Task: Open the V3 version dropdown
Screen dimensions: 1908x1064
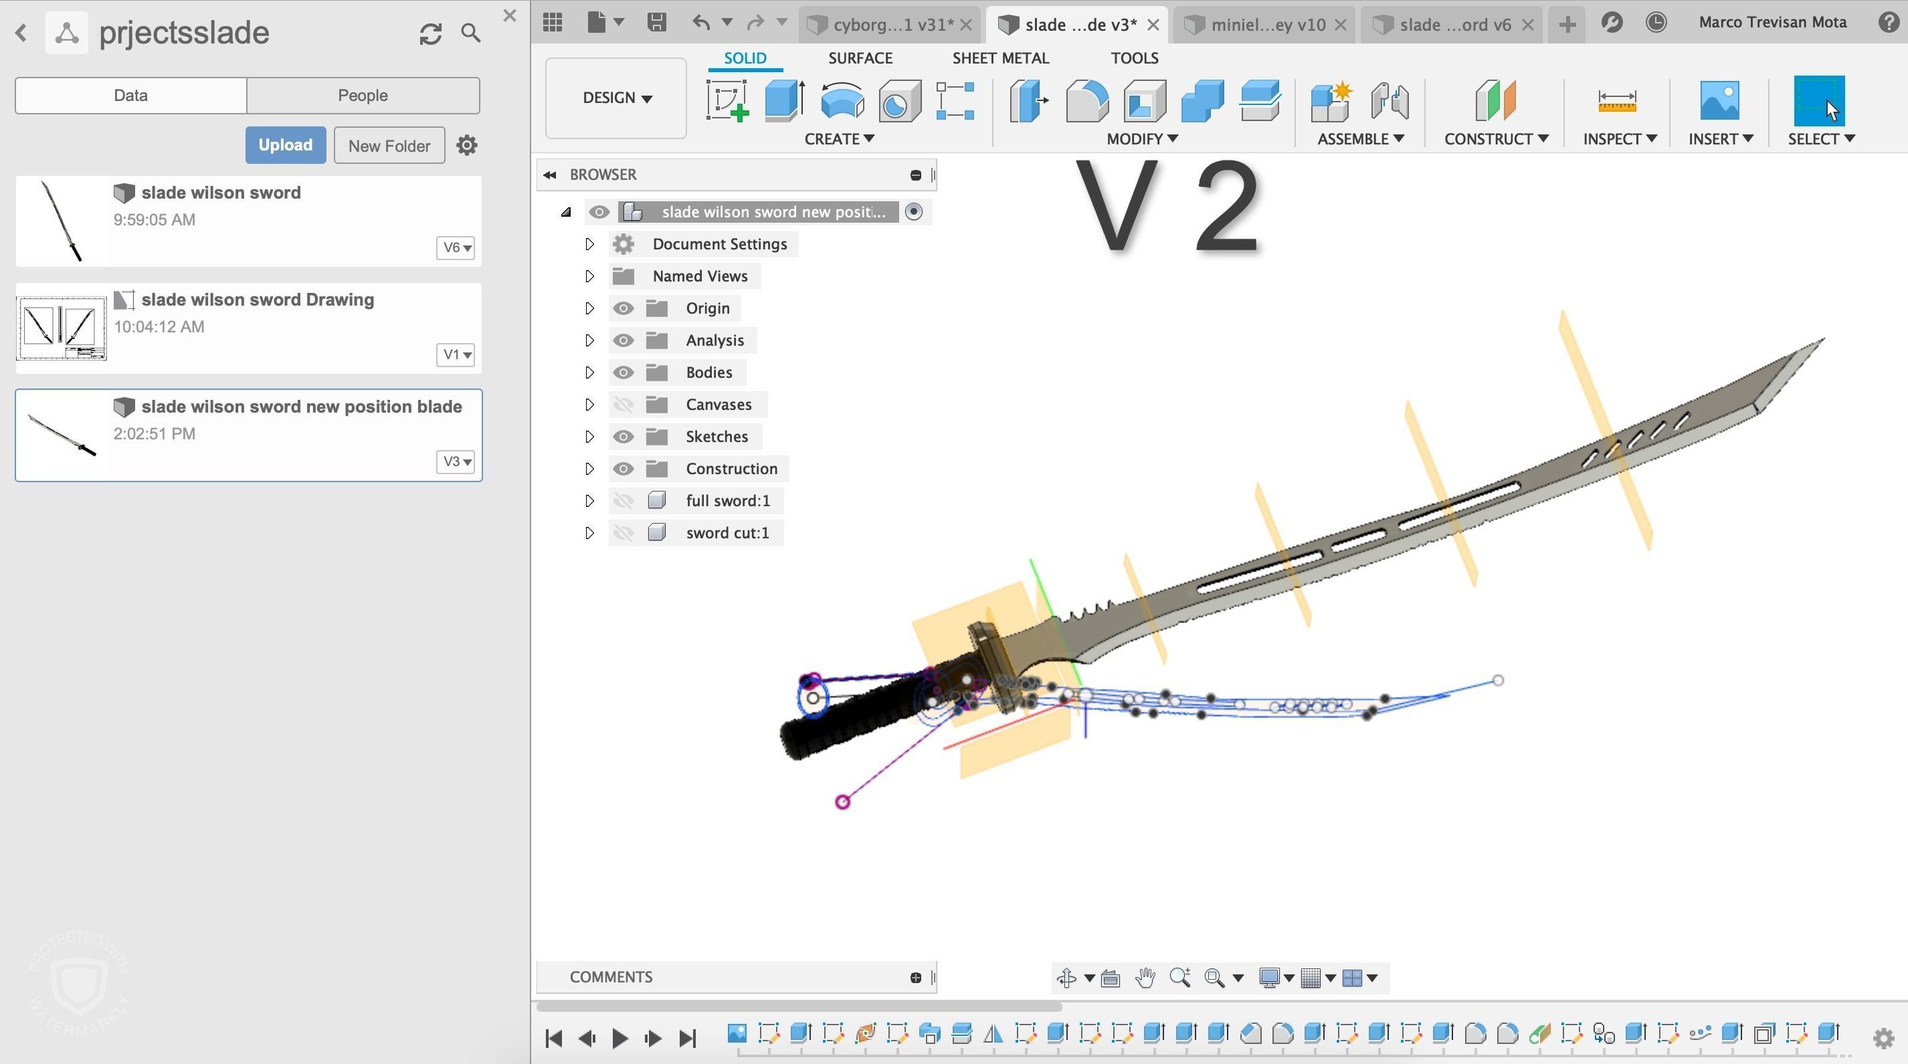Action: [x=456, y=461]
